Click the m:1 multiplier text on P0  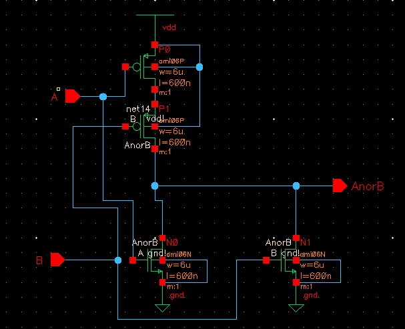(165, 93)
